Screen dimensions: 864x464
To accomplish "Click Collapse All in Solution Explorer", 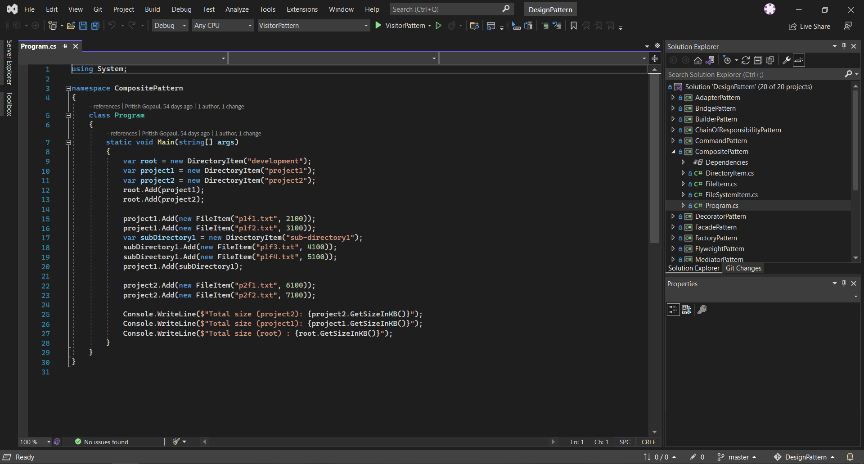I will pos(758,60).
